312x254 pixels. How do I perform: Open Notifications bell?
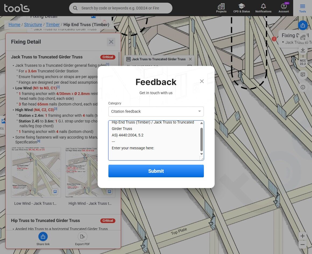[x=263, y=8]
